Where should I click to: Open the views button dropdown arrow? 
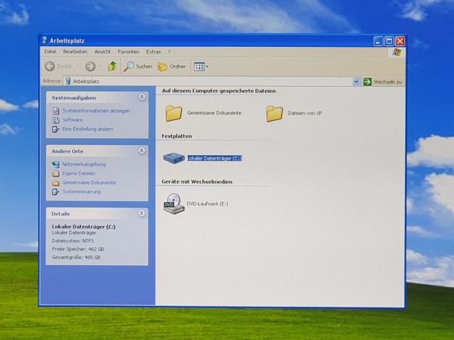(x=208, y=67)
